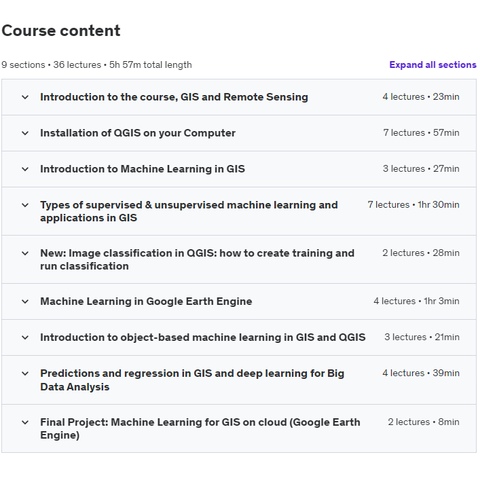The height and width of the screenshot is (478, 478).
Task: Click the 2 lectures • 28min label
Action: (x=420, y=253)
